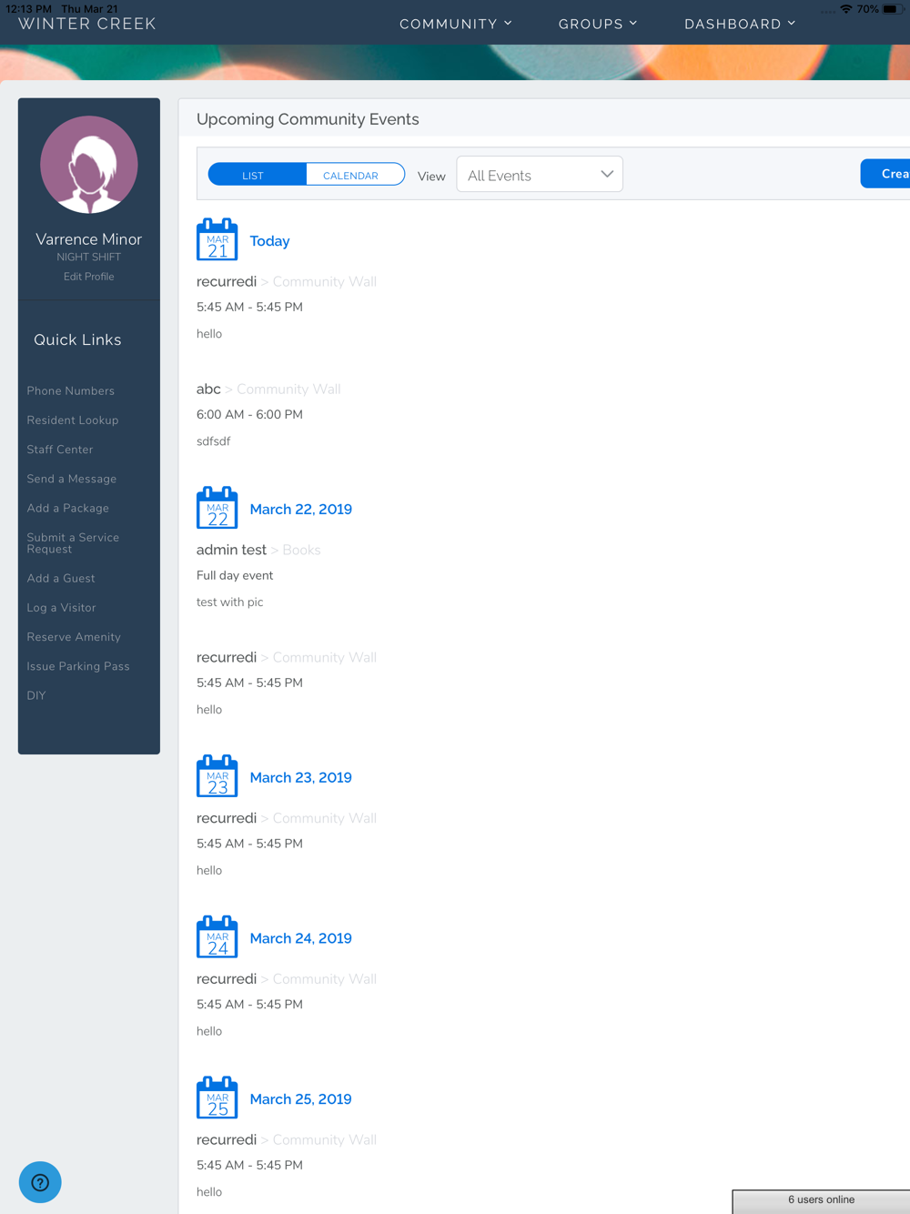Expand the Community navigation menu
This screenshot has height=1214, width=910.
[x=455, y=24]
